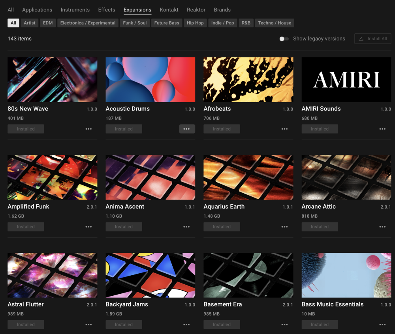Image resolution: width=395 pixels, height=334 pixels.
Task: Click Installed button under Amplified Funk
Action: pos(26,227)
